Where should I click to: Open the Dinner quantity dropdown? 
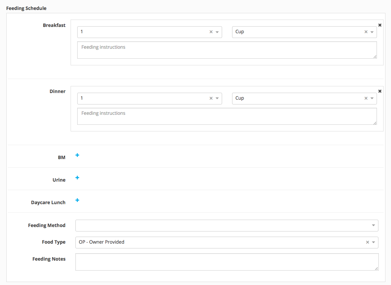(217, 99)
